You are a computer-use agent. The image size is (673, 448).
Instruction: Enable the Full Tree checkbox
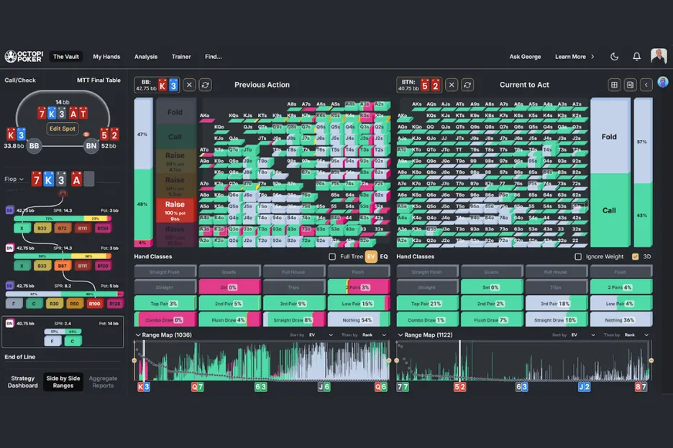tap(332, 256)
